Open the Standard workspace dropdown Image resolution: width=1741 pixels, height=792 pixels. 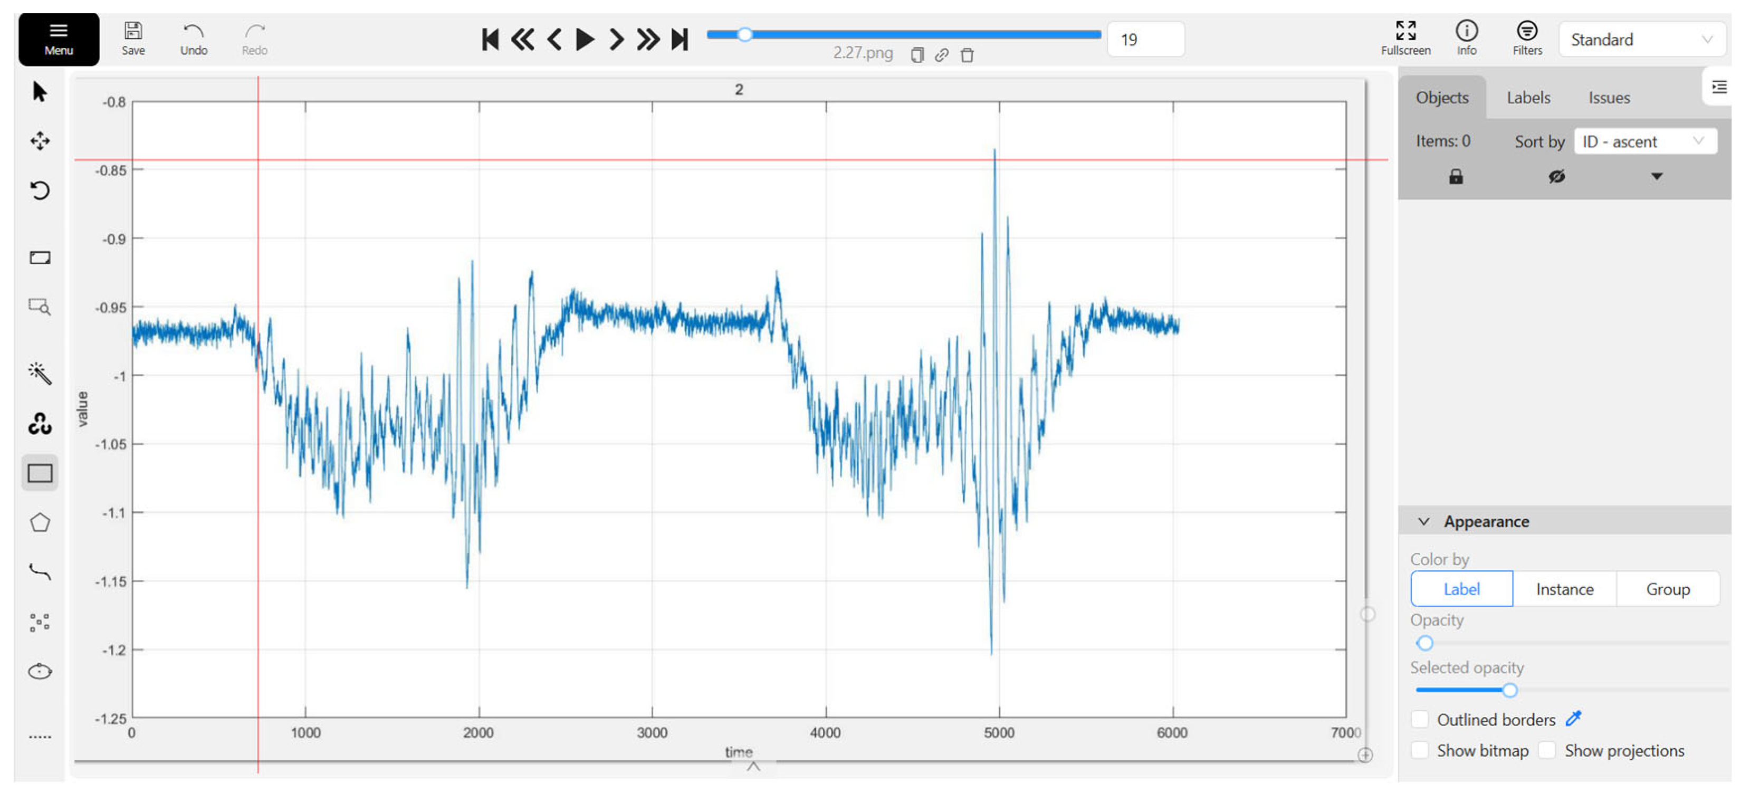point(1641,40)
